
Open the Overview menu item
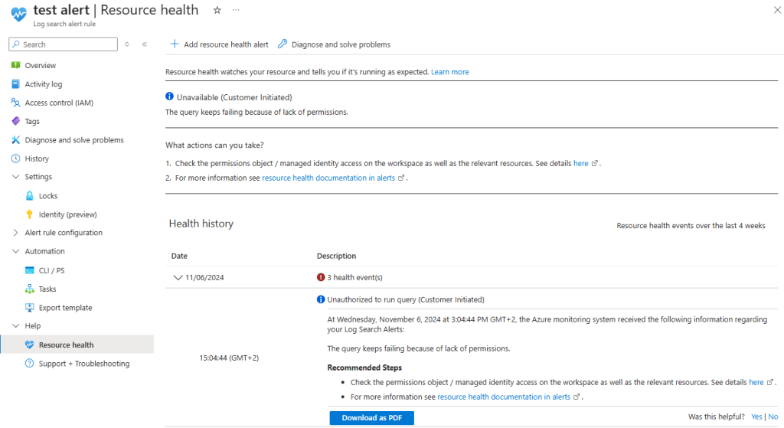pos(40,66)
